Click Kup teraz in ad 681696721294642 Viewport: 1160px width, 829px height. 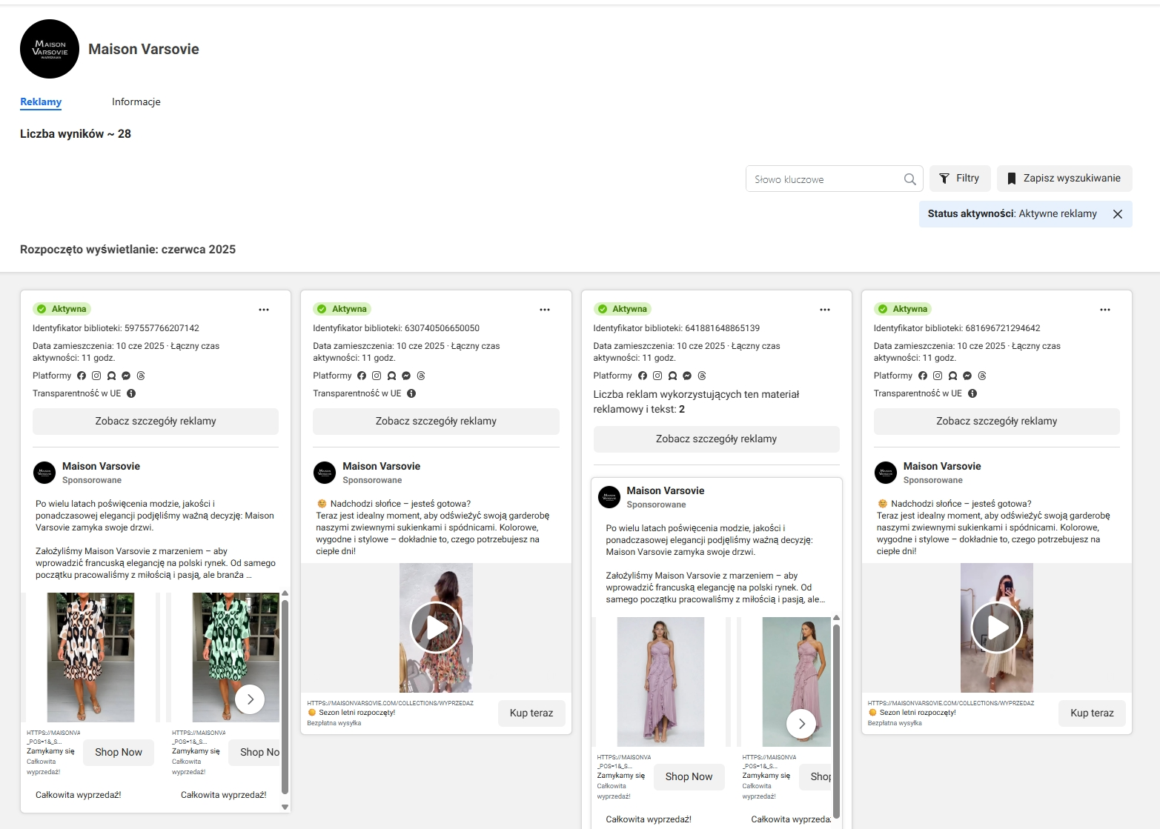click(x=1092, y=713)
